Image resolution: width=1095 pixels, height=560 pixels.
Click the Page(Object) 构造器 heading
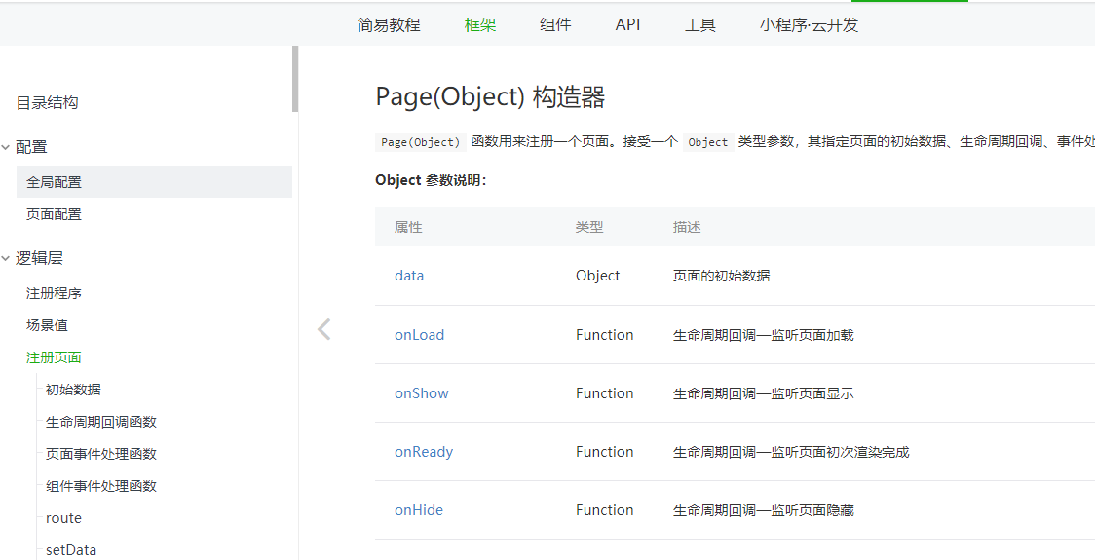coord(490,97)
